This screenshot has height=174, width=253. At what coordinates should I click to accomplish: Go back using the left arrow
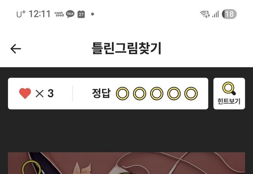click(16, 49)
